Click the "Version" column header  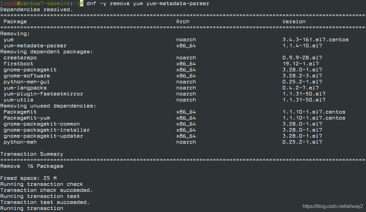(x=294, y=21)
